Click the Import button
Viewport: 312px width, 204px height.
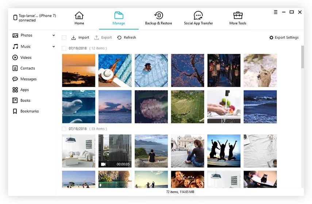80,38
